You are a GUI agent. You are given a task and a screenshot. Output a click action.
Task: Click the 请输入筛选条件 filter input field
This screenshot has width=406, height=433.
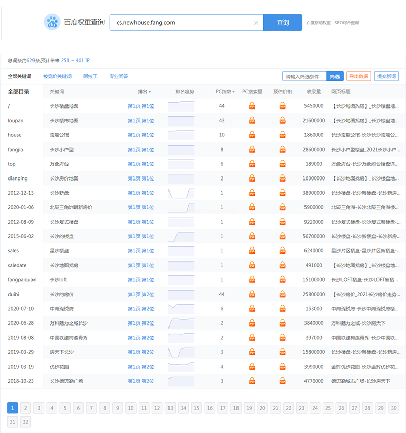click(304, 76)
